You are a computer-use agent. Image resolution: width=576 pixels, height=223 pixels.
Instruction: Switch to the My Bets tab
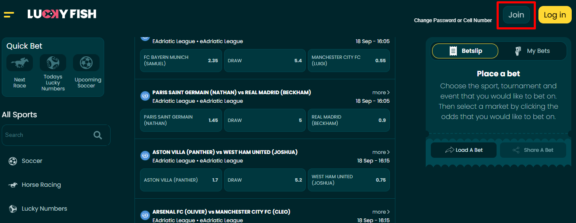click(x=532, y=51)
